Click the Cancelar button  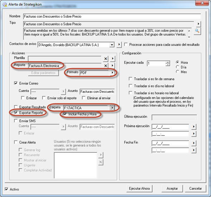point(196,188)
